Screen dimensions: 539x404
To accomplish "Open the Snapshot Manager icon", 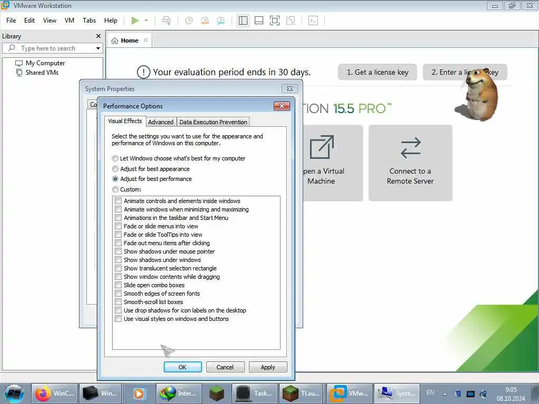I will coord(221,21).
